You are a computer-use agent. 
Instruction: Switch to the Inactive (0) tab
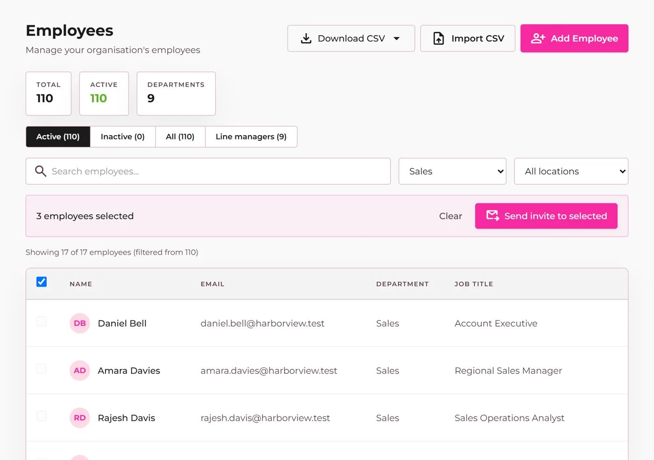coord(123,137)
